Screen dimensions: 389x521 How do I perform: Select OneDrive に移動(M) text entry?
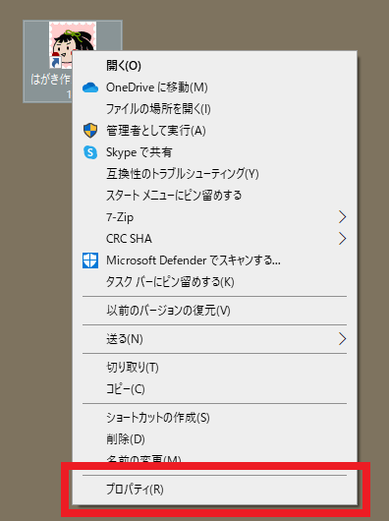(156, 87)
